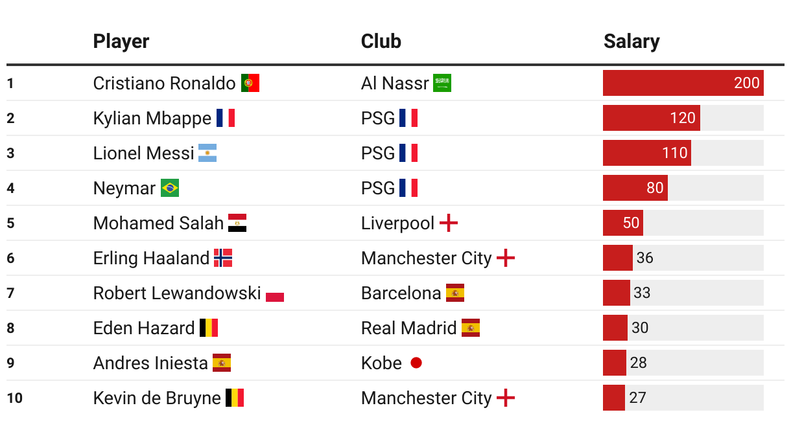Click the Kevin de Bruyne player name
791x421 pixels.
tap(157, 398)
